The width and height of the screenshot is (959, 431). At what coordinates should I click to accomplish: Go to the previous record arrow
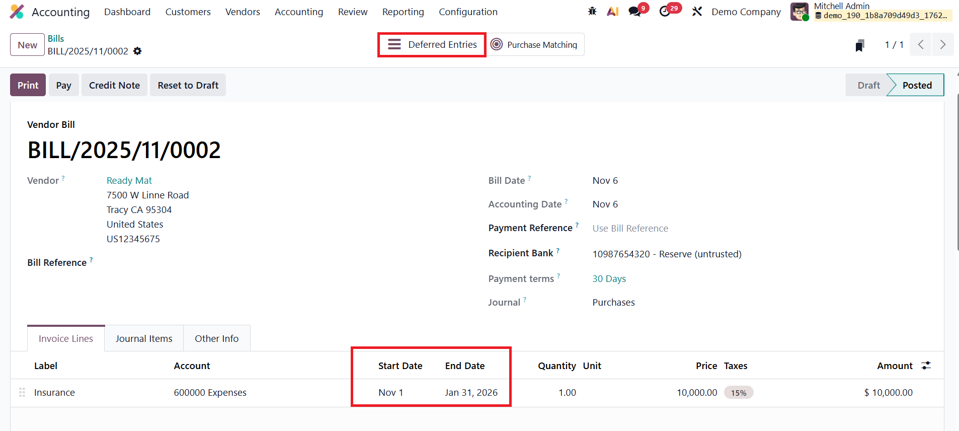click(x=921, y=45)
